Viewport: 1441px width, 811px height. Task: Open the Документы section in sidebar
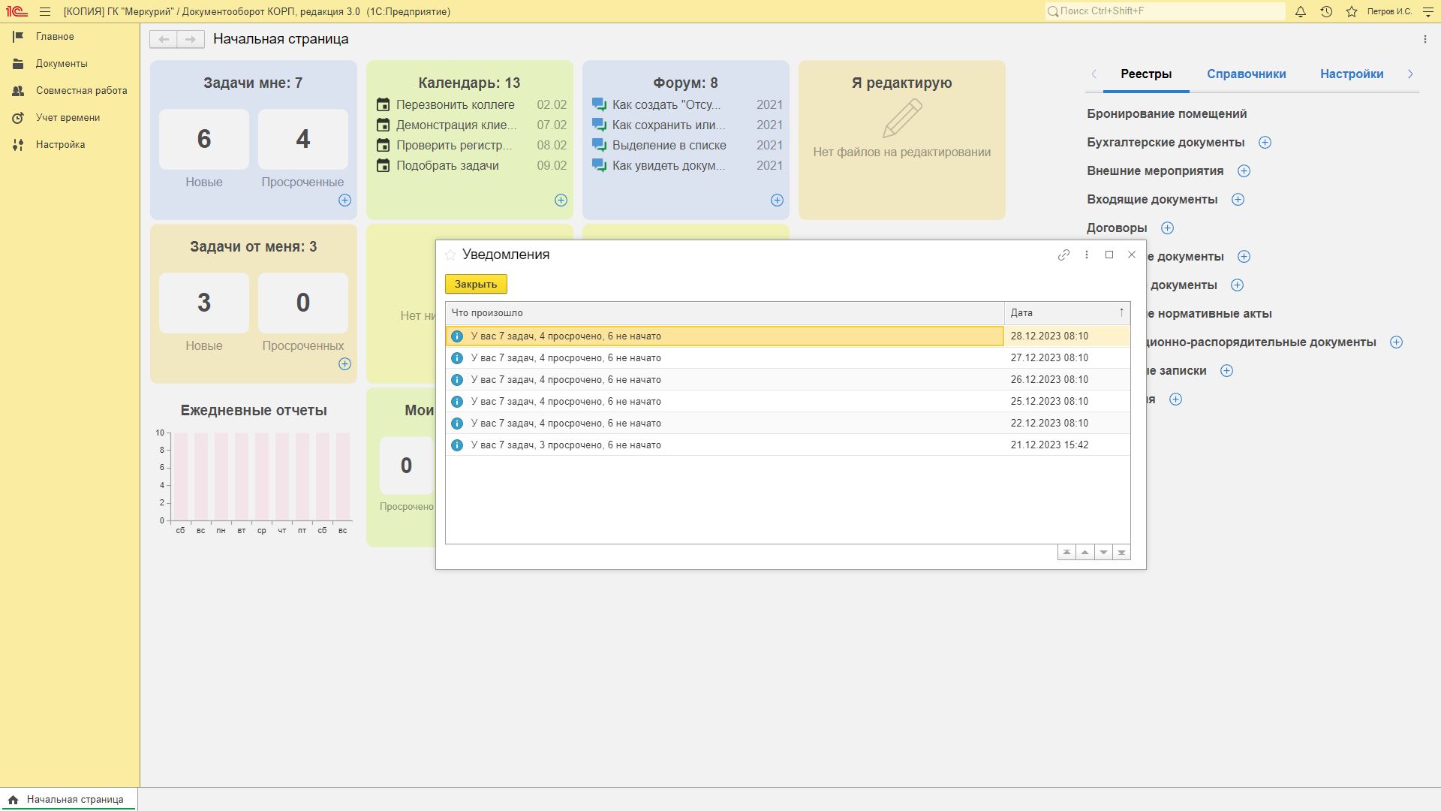coord(62,63)
